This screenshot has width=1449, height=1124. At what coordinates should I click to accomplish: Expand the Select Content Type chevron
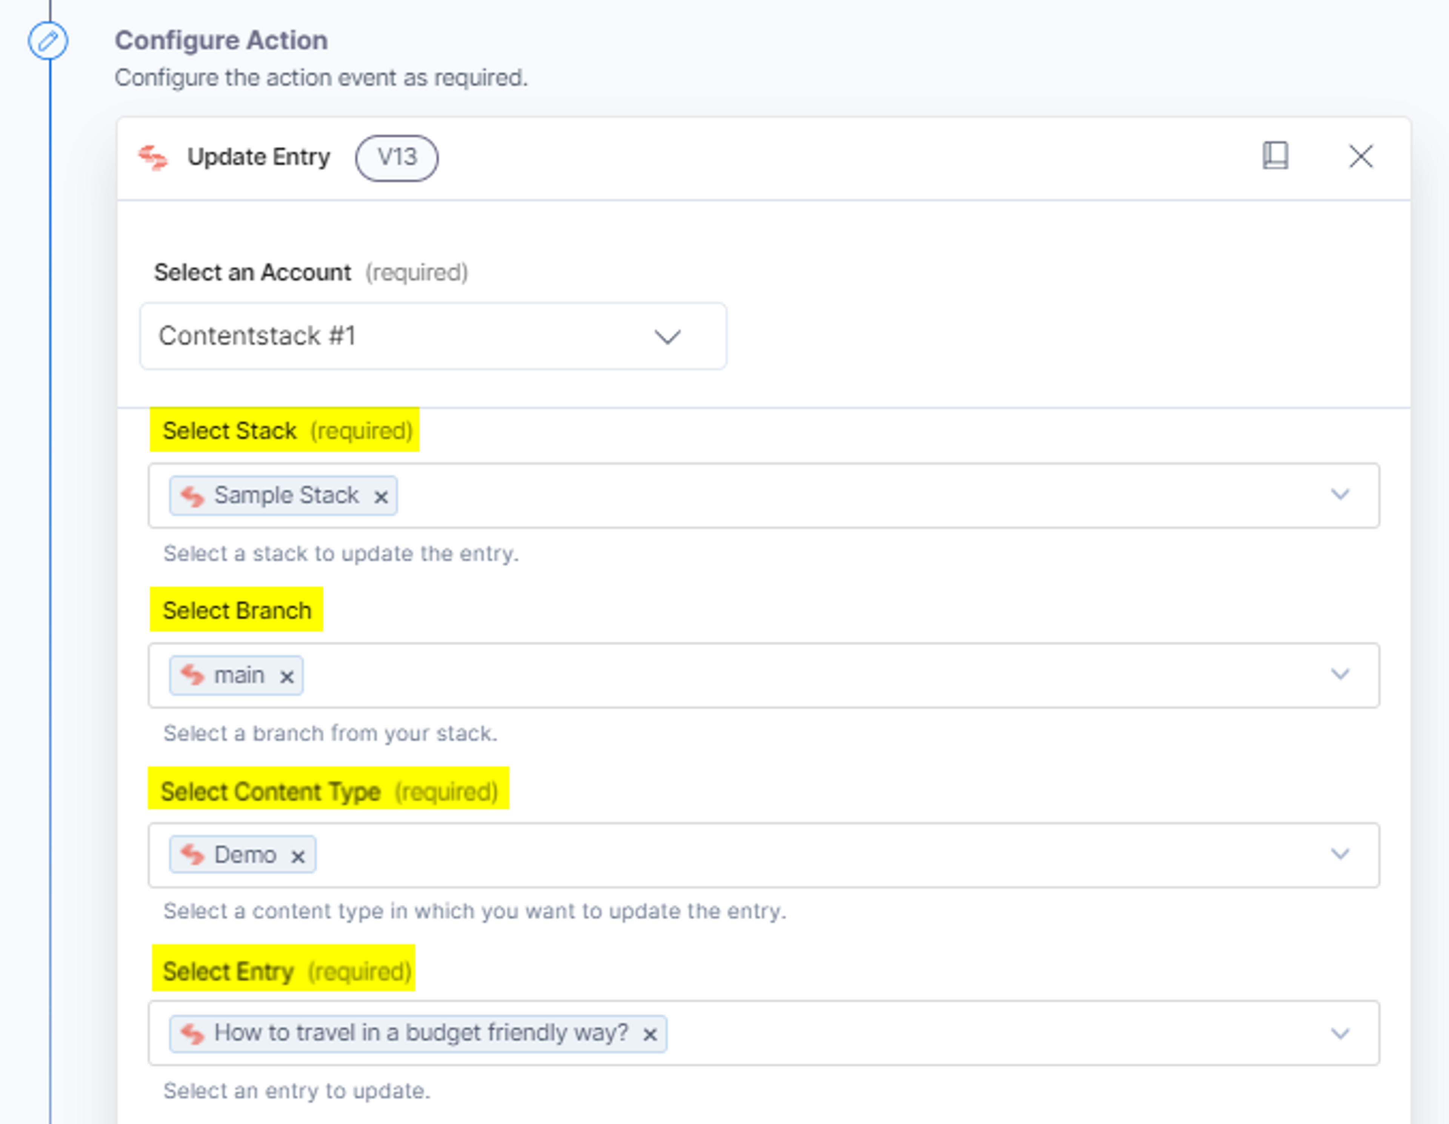tap(1340, 854)
